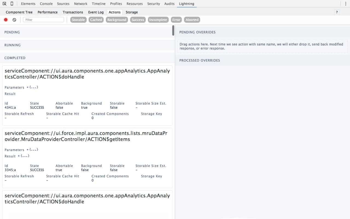Screen dimensions: 350x219
Task: Click Storage Key label in the getItems action
Action: coord(151,176)
